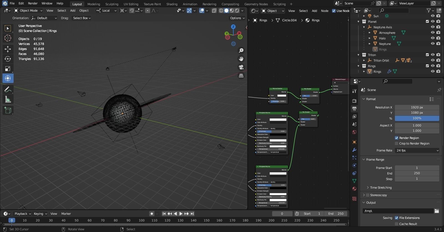Uncheck Use Nodes checkbox

(x=334, y=11)
